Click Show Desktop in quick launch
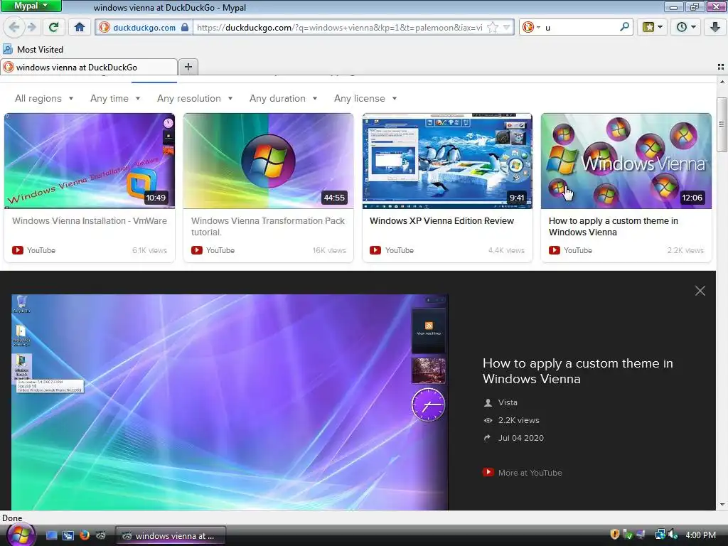 click(x=51, y=535)
